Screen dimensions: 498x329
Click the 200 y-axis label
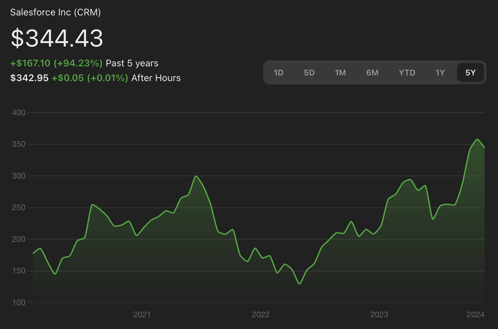tap(19, 239)
